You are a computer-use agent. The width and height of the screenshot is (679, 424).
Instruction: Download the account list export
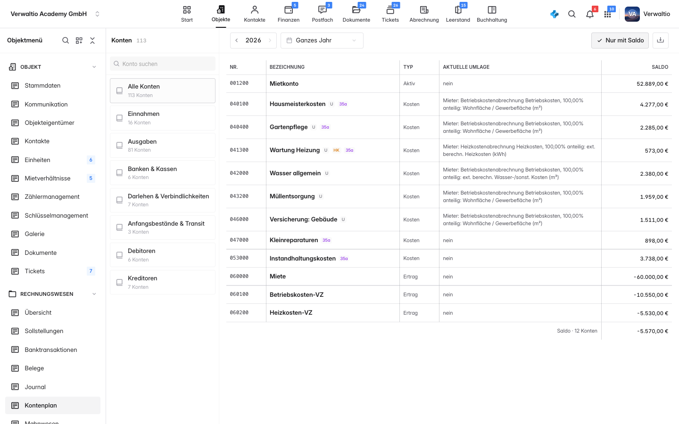pos(661,41)
